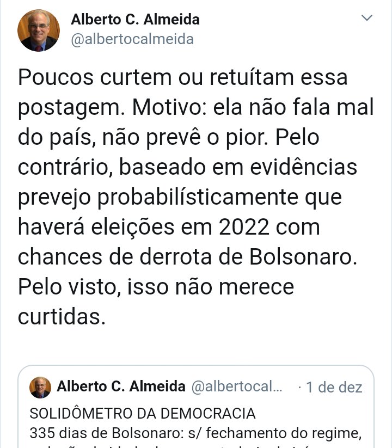Visit the @albertocalmeida handle under the name
This screenshot has width=392, height=448.
point(132,39)
